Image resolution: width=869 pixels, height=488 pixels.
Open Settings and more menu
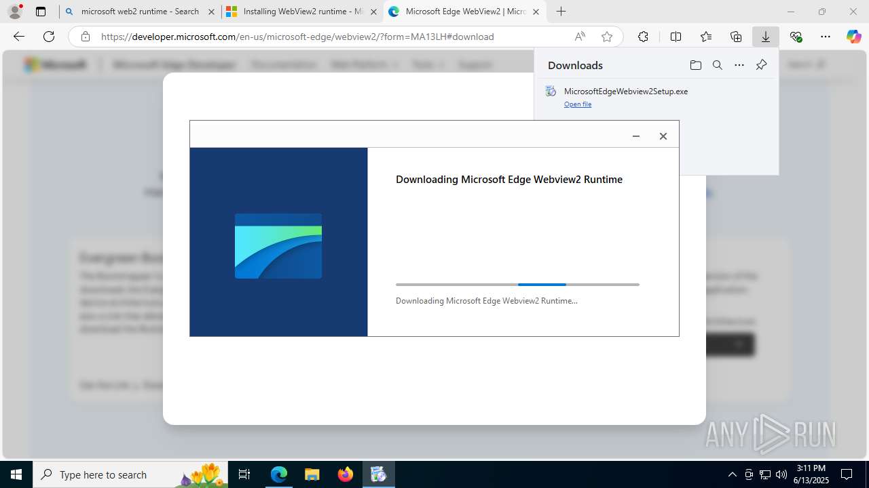826,37
